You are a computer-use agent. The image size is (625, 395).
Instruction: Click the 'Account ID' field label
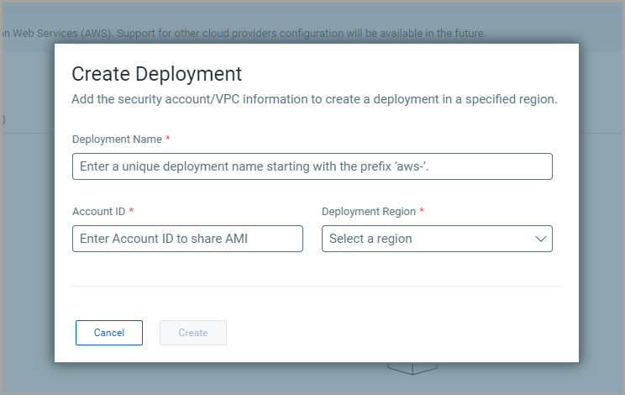(99, 211)
